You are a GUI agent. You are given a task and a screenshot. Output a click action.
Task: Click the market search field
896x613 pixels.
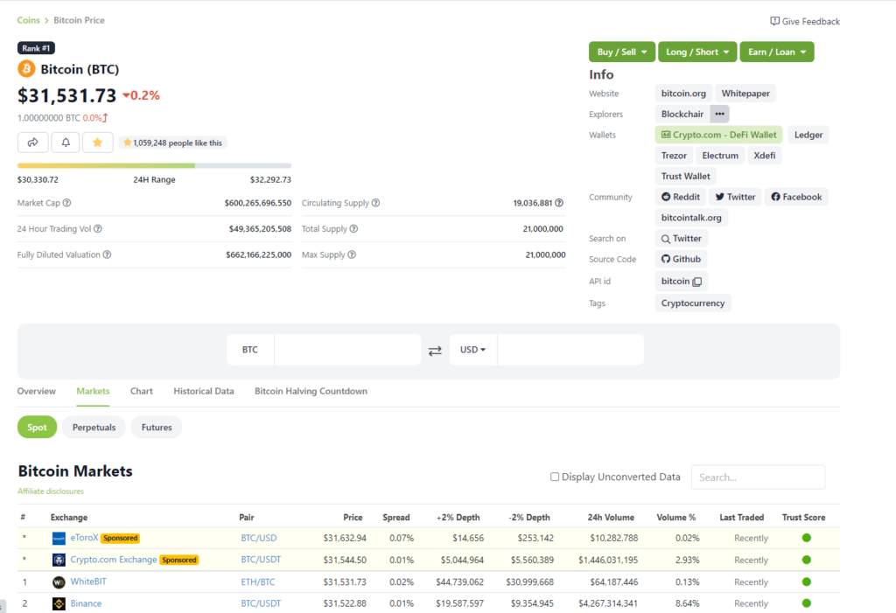coord(758,477)
